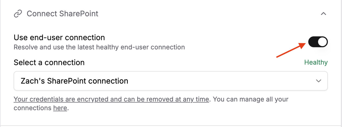The image size is (342, 127).
Task: Click the Connect SharePoint section title
Action: 63,14
